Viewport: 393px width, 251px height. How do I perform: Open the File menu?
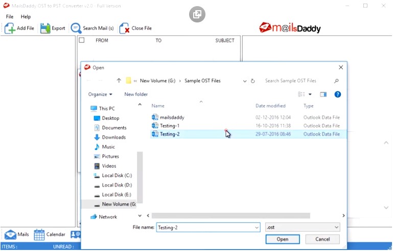[x=10, y=16]
